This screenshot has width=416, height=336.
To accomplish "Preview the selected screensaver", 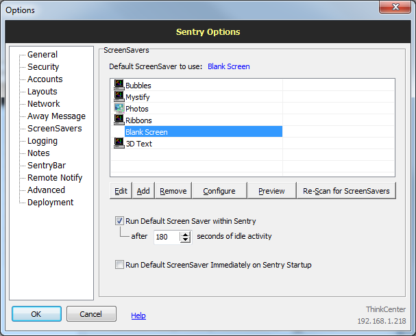I will [x=271, y=191].
